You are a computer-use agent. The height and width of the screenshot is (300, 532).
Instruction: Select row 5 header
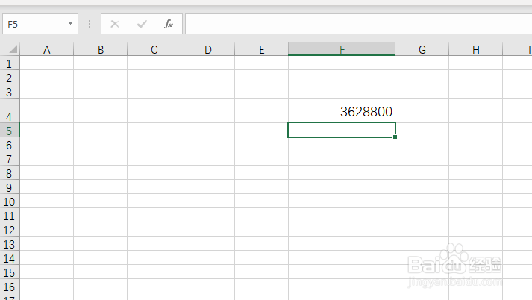click(10, 131)
